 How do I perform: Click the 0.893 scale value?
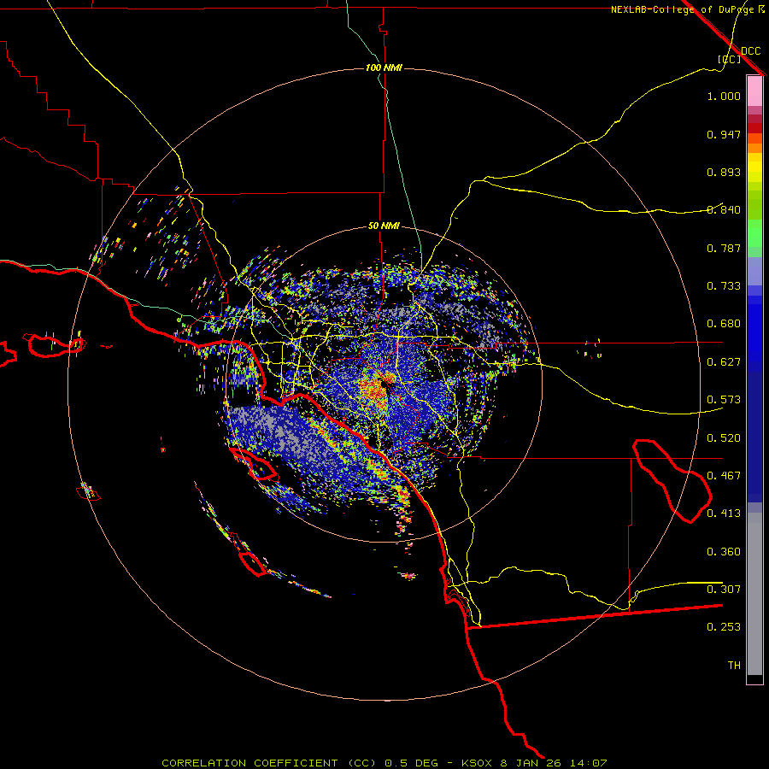click(x=724, y=172)
